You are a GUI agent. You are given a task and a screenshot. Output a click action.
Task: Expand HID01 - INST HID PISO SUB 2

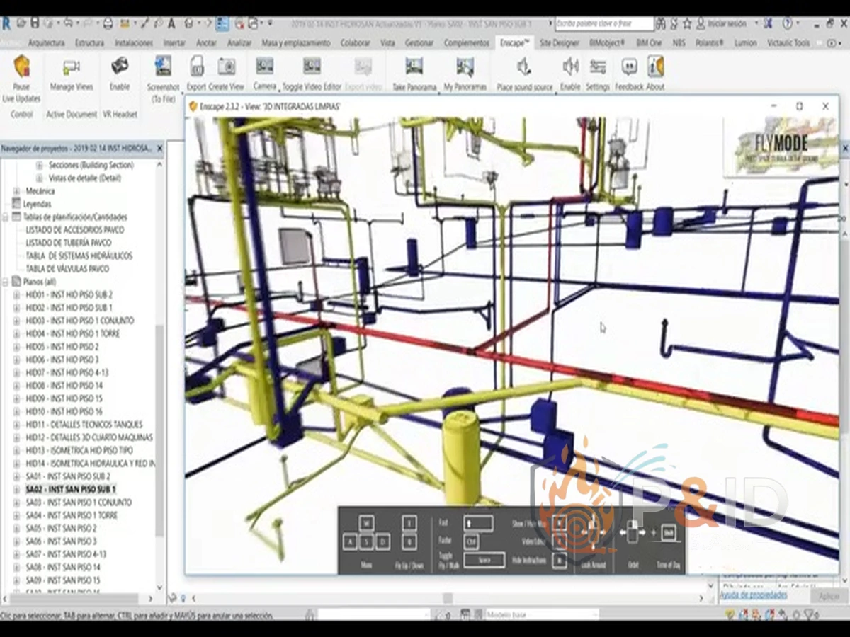[17, 294]
